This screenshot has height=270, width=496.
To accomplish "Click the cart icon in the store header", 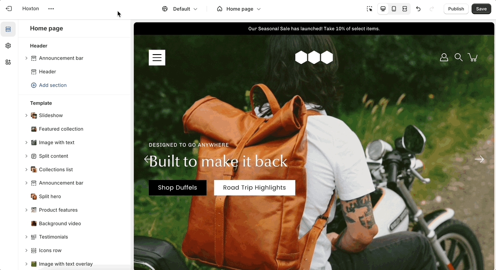I will pos(473,57).
